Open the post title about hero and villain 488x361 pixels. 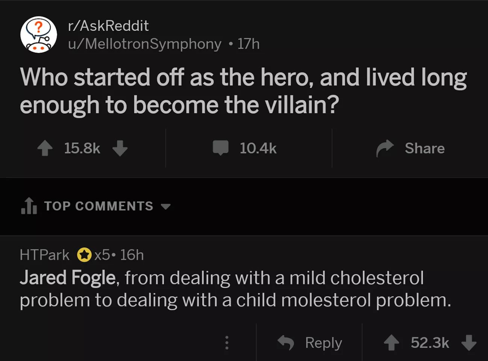[243, 91]
